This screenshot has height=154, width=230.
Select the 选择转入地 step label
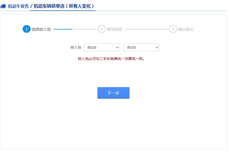41,29
